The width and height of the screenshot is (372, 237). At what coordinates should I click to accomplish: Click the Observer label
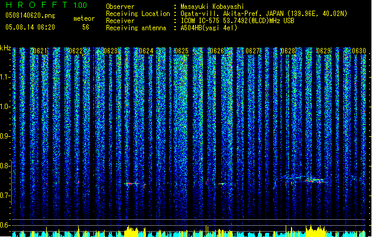[120, 7]
